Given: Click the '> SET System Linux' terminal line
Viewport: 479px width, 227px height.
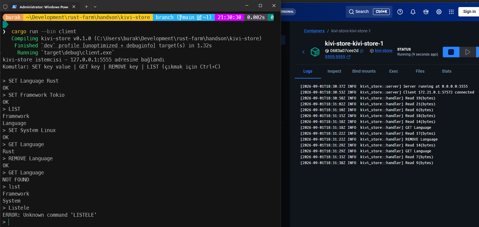Looking at the screenshot, I should coord(29,130).
